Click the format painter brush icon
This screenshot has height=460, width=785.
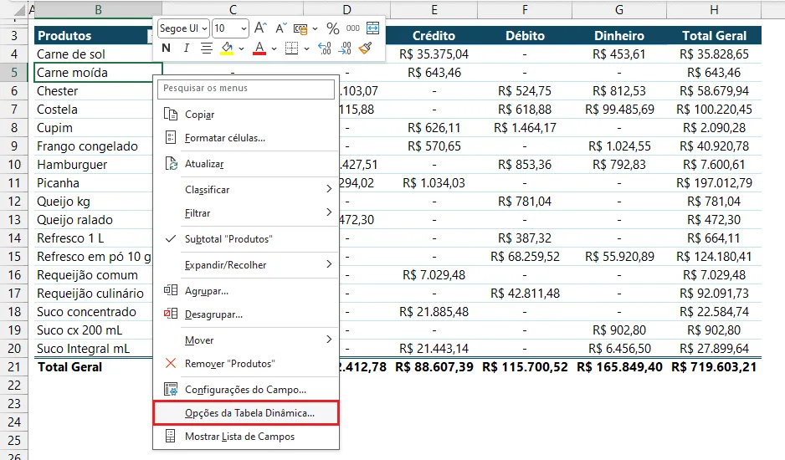click(366, 48)
